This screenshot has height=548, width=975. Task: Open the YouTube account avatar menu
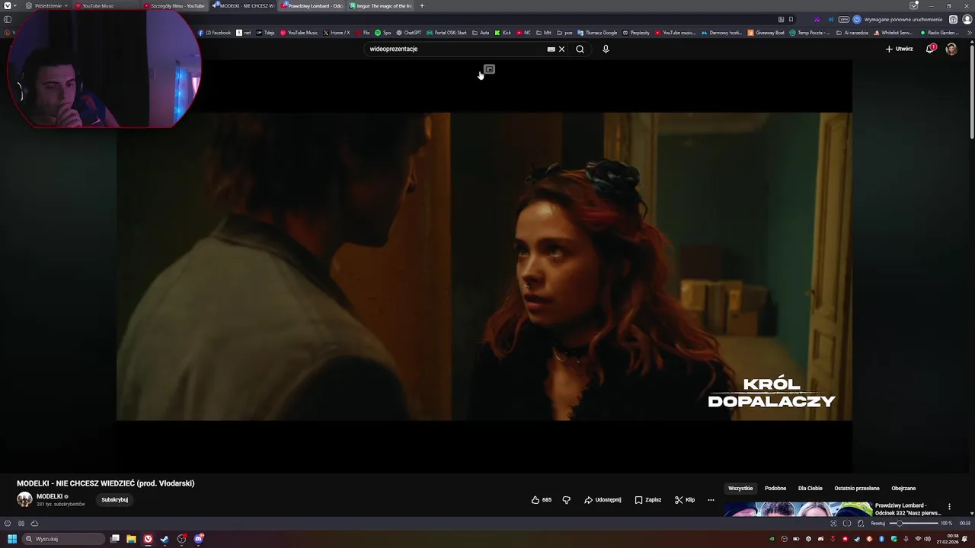click(x=951, y=49)
